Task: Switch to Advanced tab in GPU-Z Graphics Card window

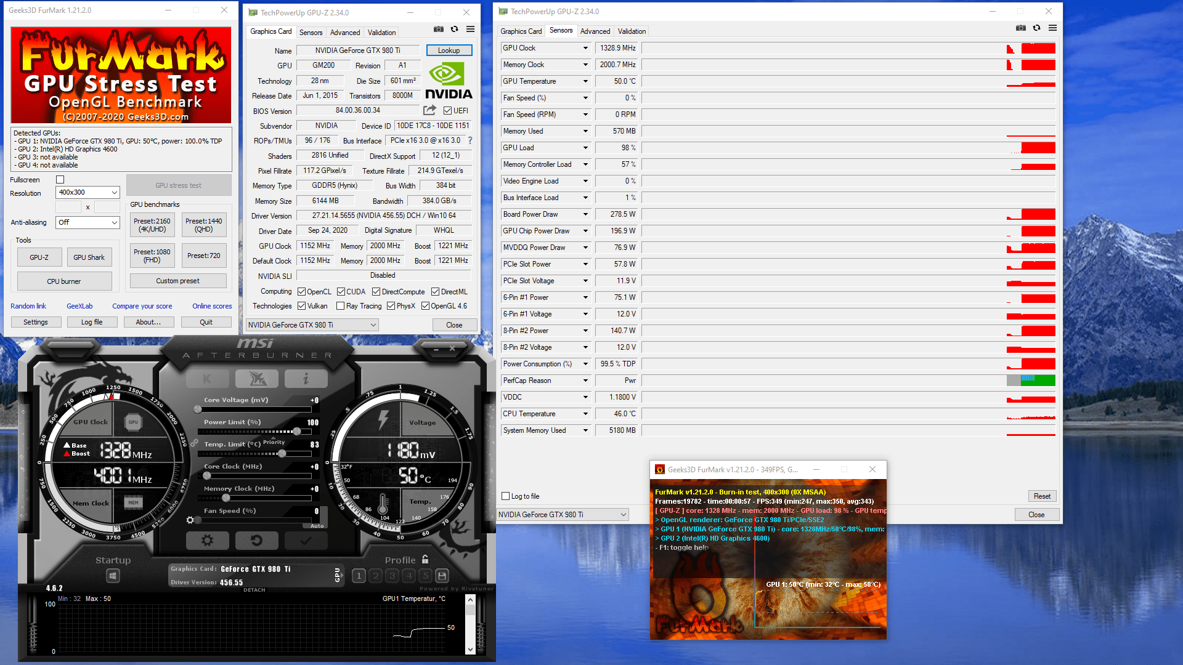Action: (345, 33)
